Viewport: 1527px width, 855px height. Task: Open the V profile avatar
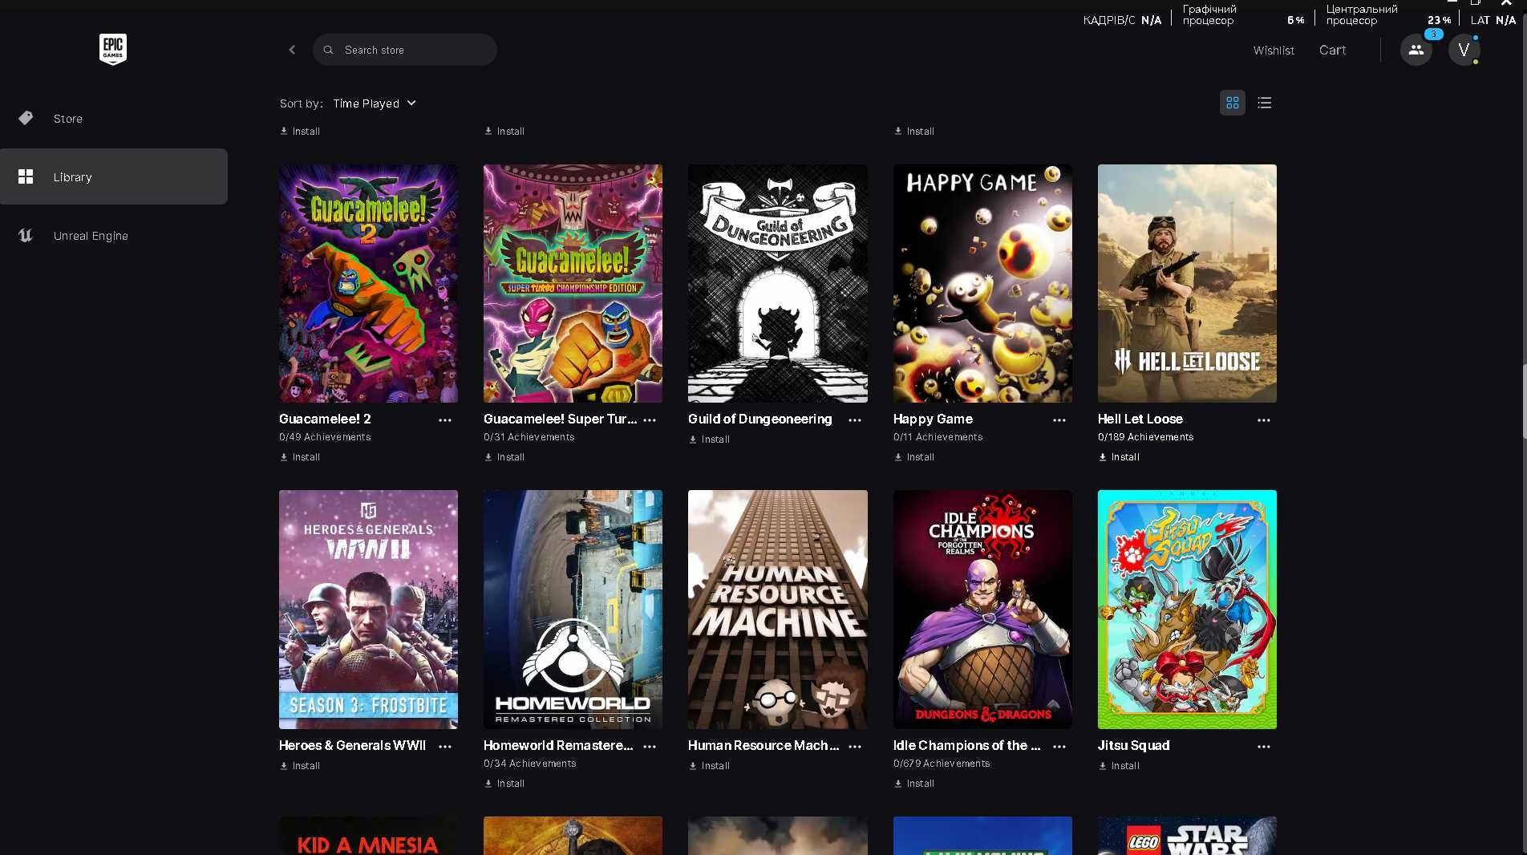click(x=1464, y=50)
